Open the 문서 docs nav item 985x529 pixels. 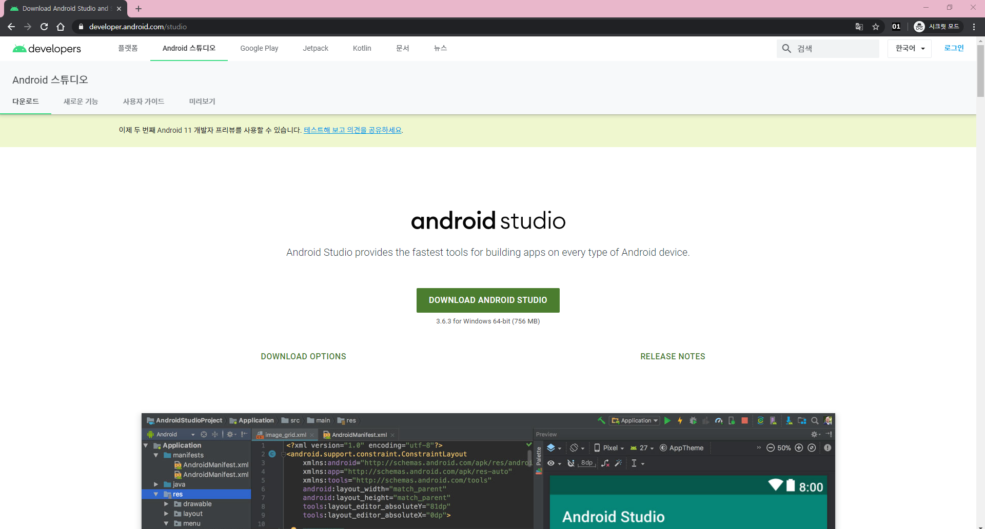pos(403,48)
